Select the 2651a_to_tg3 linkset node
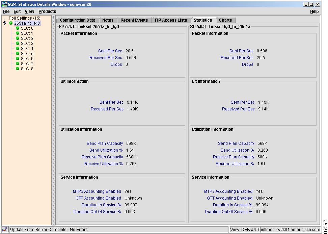 27,23
